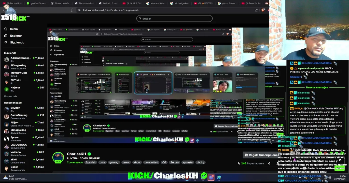
Task: Open SoyBB7 recommended channel
Action: tap(24, 109)
